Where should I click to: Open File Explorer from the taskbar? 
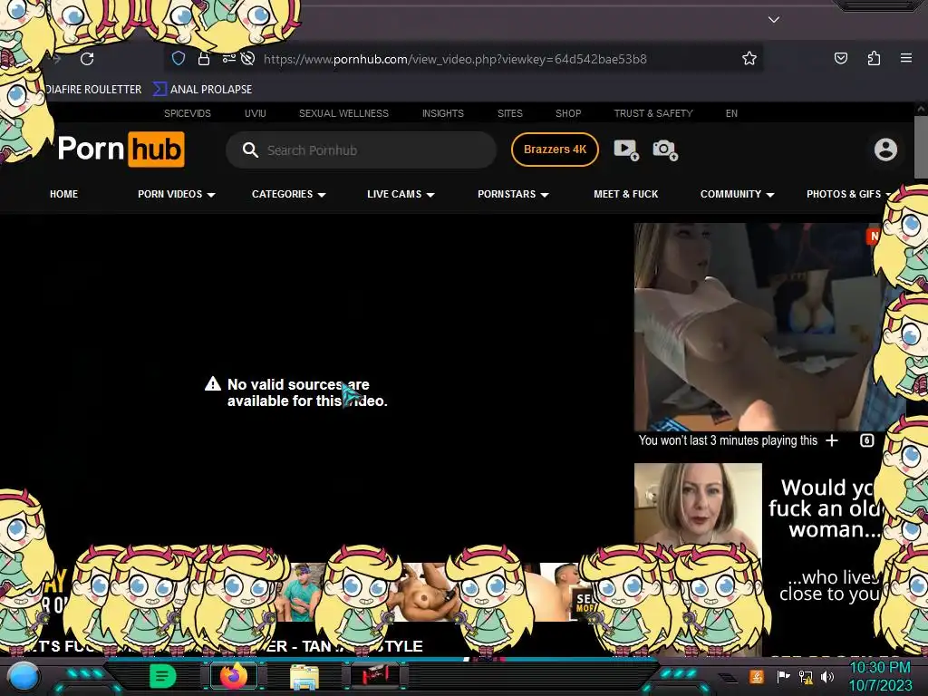[304, 676]
